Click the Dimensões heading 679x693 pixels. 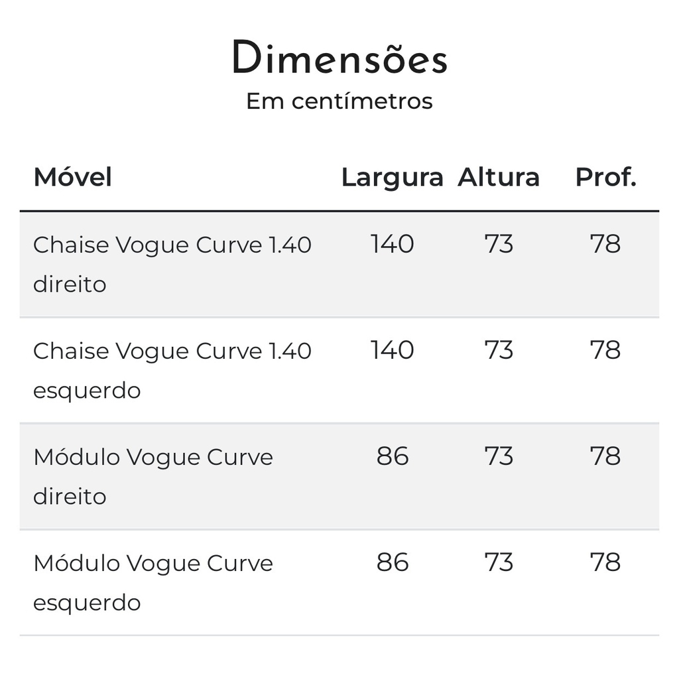[339, 57]
